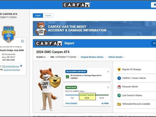Click the VIN 1GTP2DEK1T1102934 text
This screenshot has height=117, width=156.
click(63, 57)
